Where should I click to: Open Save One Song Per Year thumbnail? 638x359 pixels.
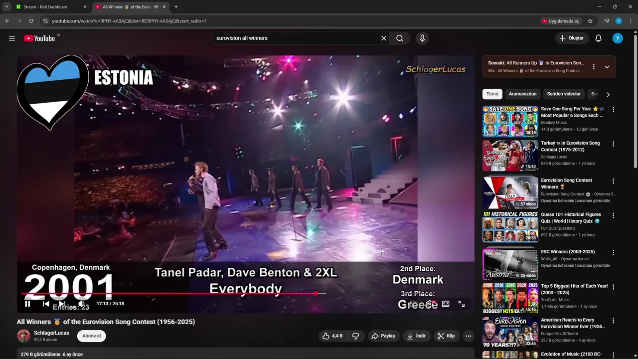click(x=510, y=121)
